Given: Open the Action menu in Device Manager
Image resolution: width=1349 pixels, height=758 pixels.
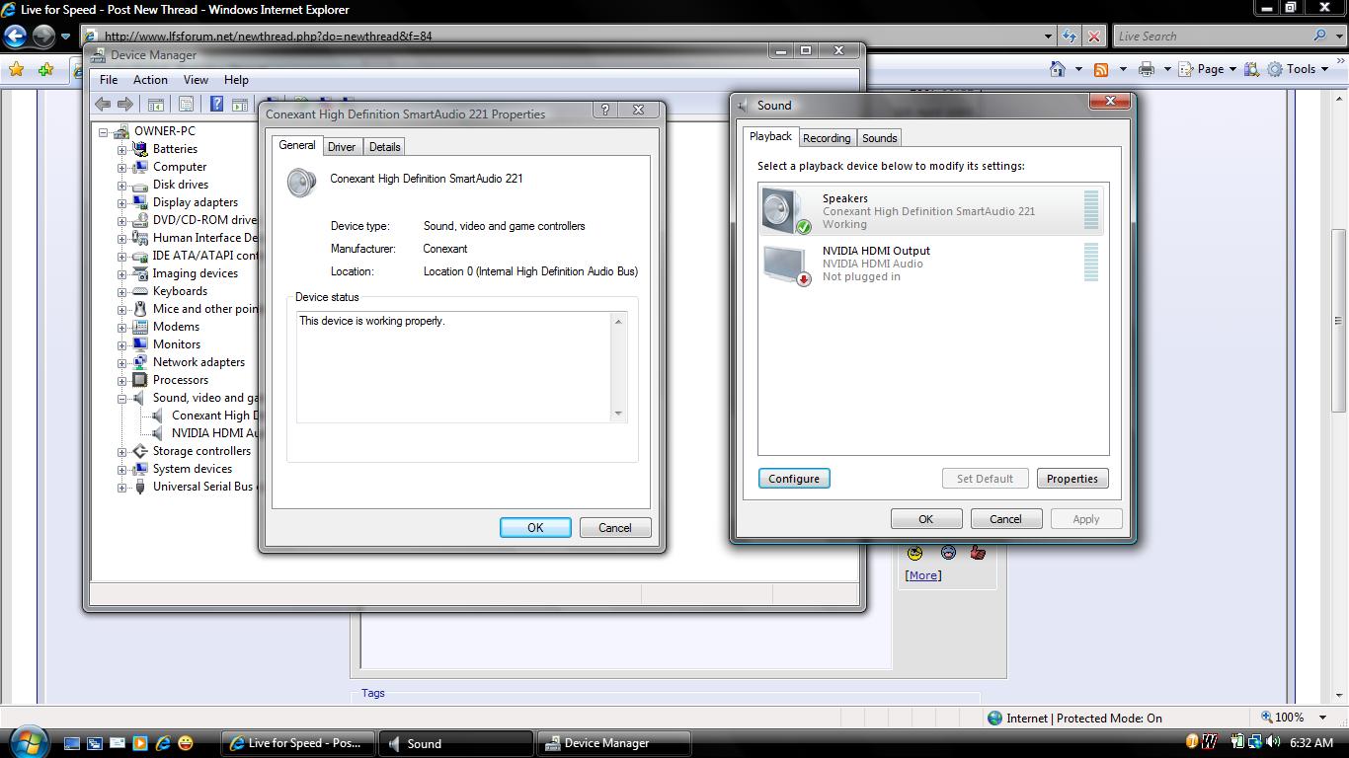Looking at the screenshot, I should pos(150,80).
